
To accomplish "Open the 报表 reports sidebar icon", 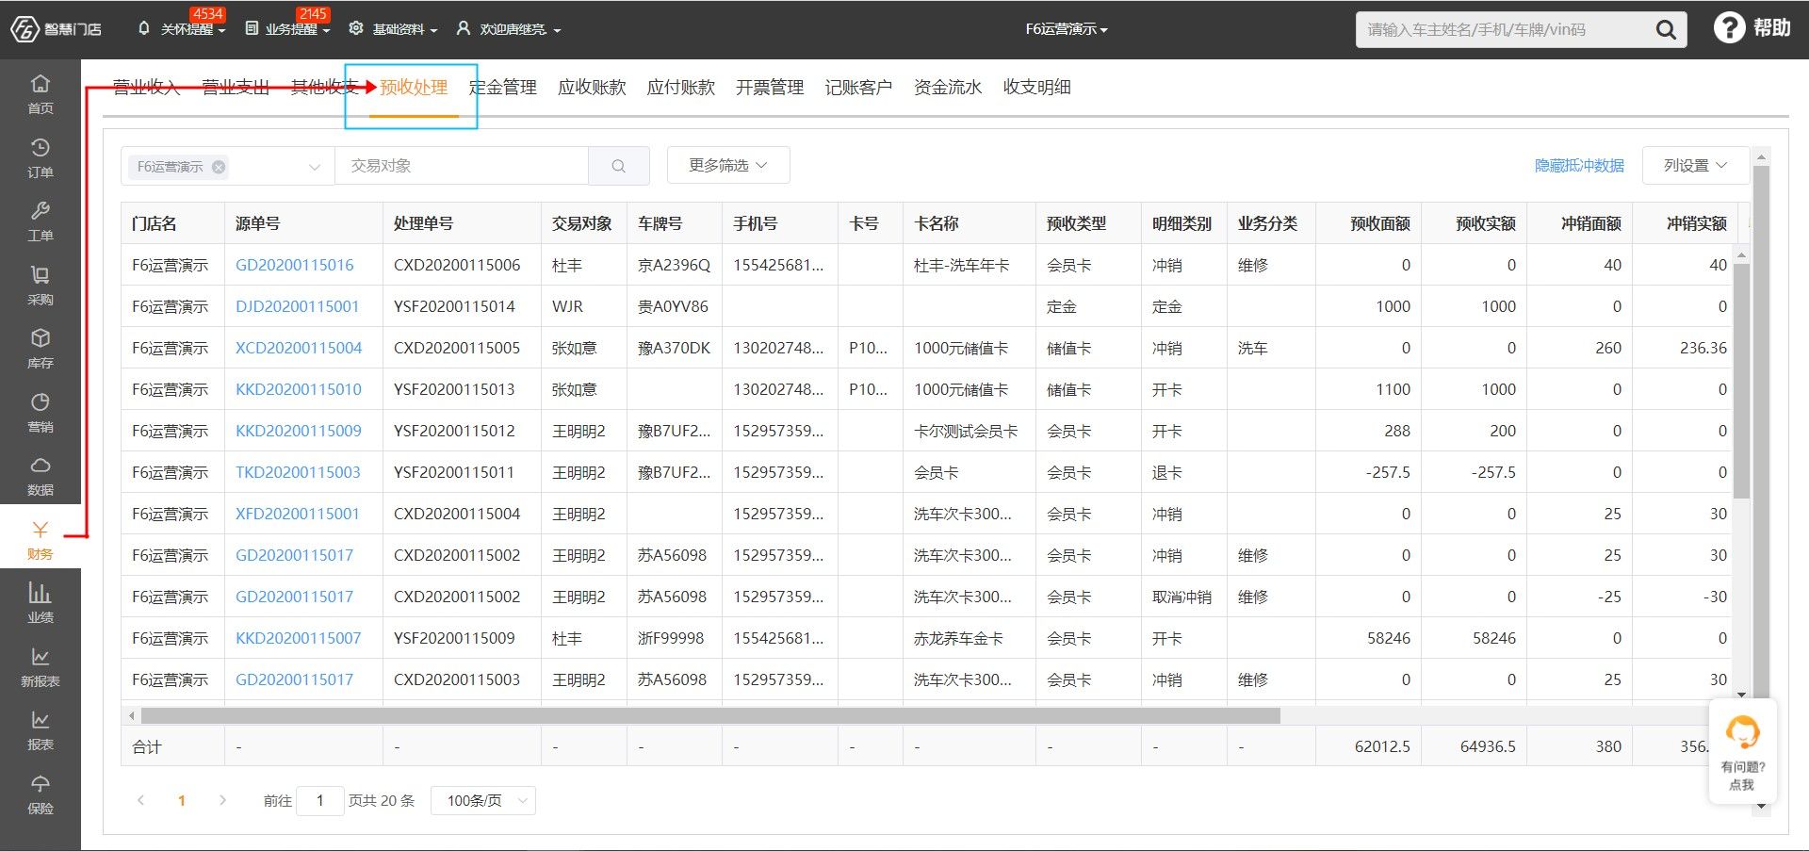I will pyautogui.click(x=41, y=729).
